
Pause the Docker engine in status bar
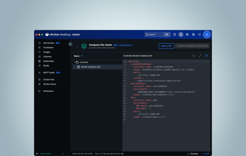63,154
